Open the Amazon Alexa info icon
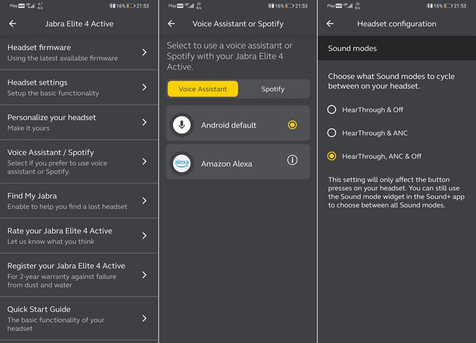The width and height of the screenshot is (476, 343). click(292, 160)
